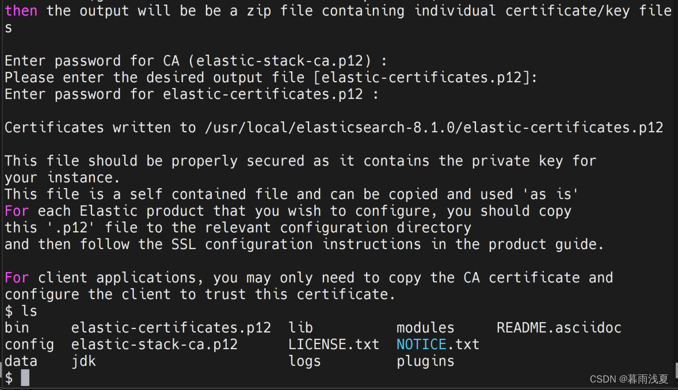Click magenta 'then' keyword at top
Screen dimensions: 678x390
21,11
